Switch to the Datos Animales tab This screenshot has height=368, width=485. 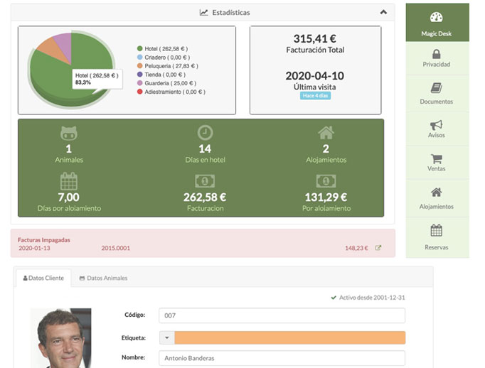tap(103, 278)
